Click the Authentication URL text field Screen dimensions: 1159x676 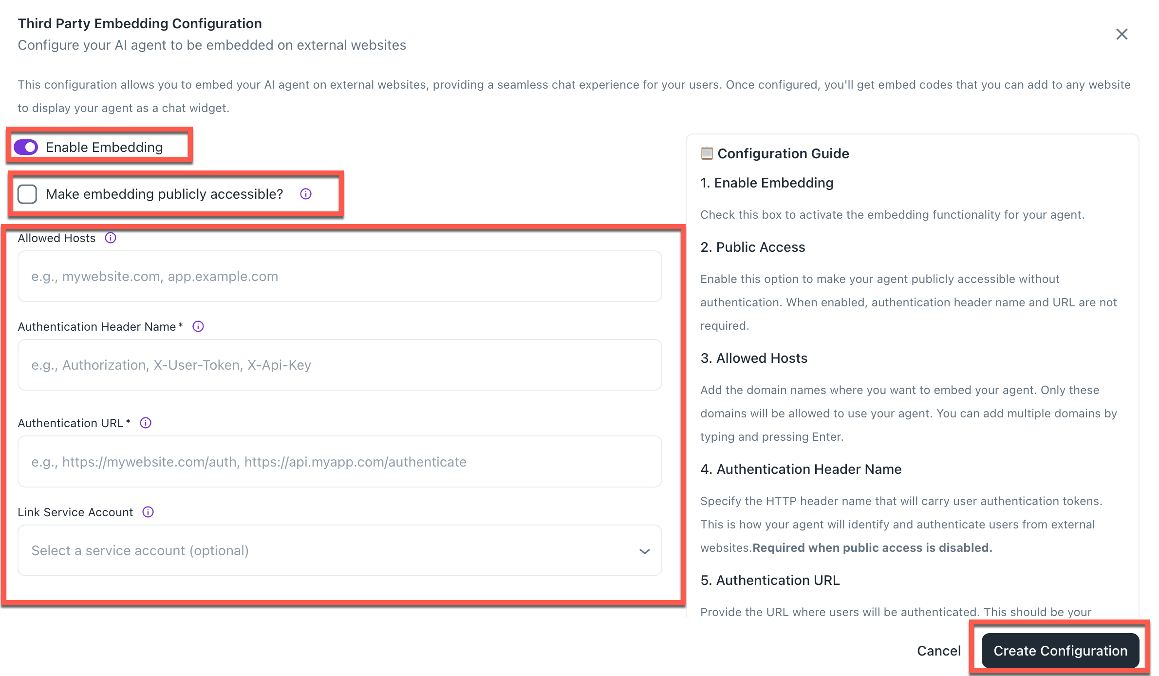[x=340, y=462]
